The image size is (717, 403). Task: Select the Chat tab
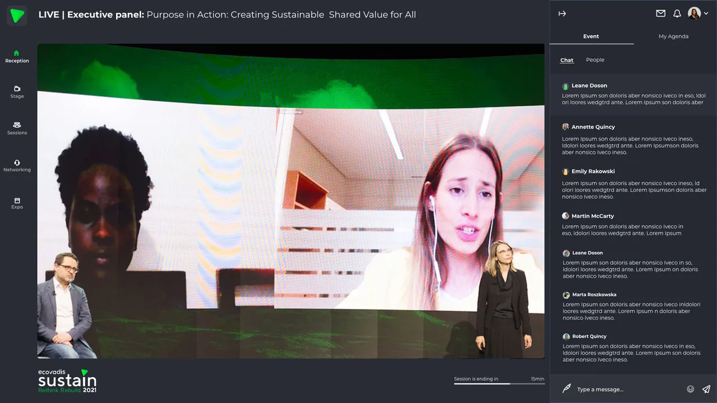click(x=566, y=60)
